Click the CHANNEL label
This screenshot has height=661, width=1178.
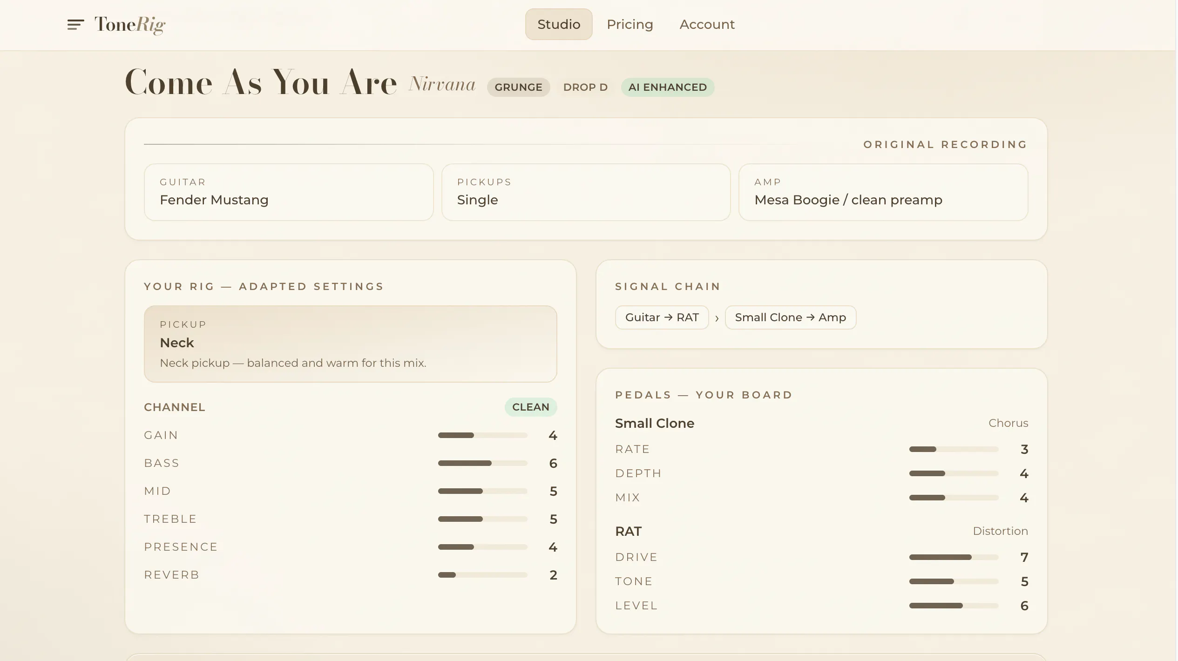(x=175, y=407)
